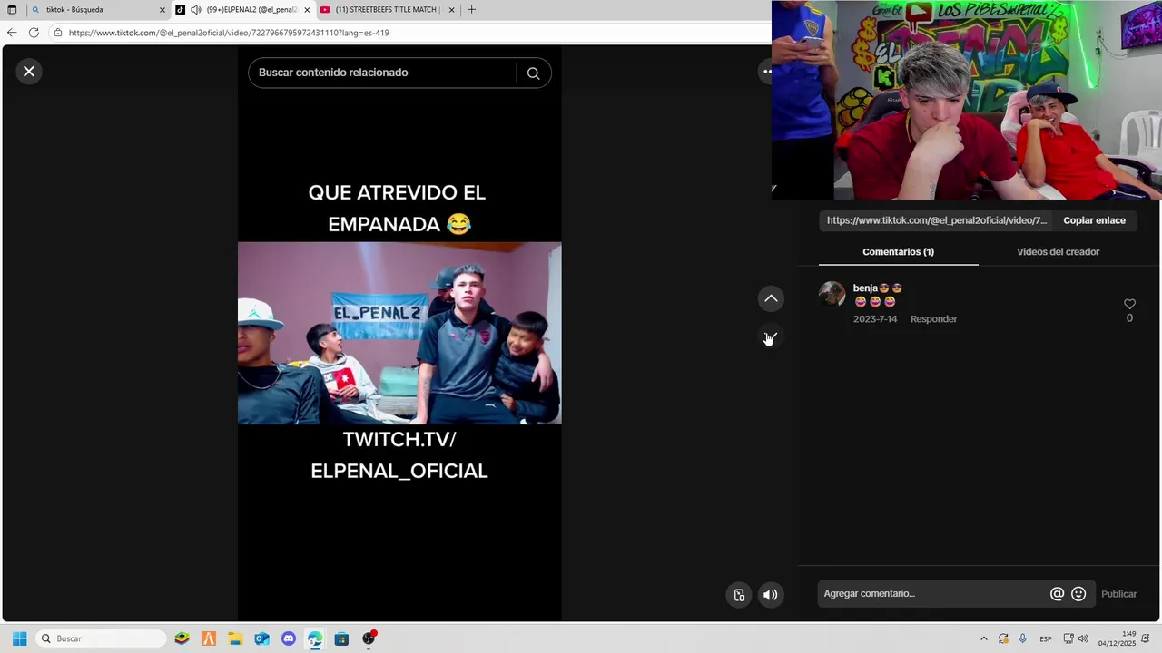Open the Windows Start menu
The image size is (1162, 653).
tap(19, 638)
